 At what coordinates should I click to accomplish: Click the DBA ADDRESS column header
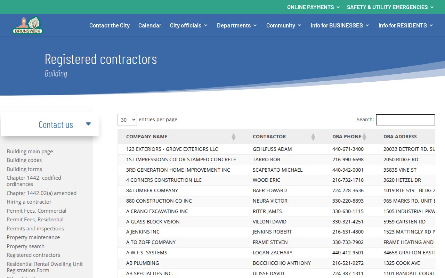400,137
